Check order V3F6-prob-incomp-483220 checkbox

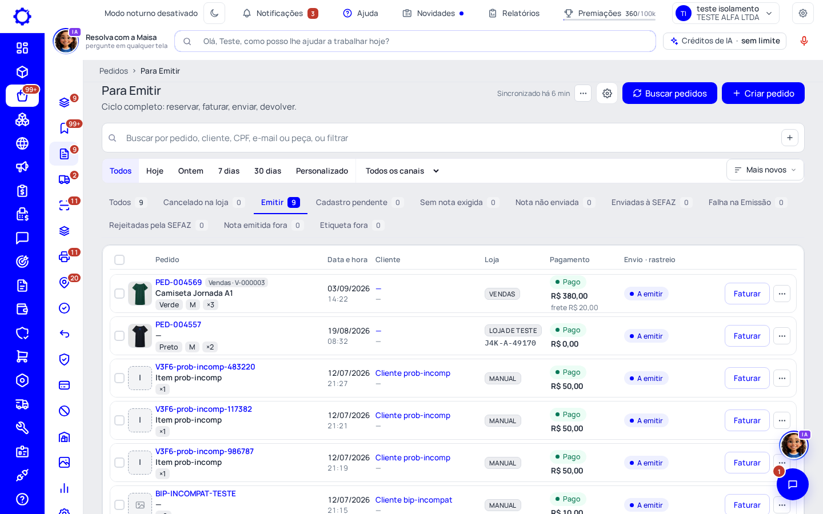pos(119,378)
